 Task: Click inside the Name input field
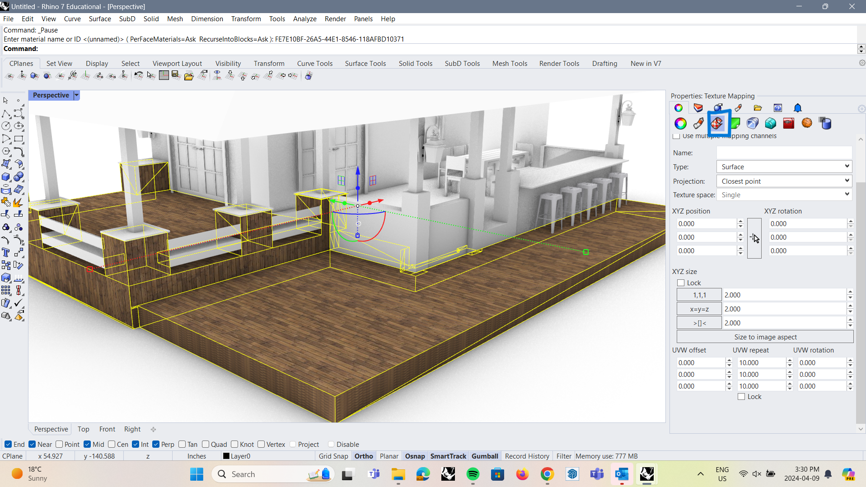[x=784, y=153]
